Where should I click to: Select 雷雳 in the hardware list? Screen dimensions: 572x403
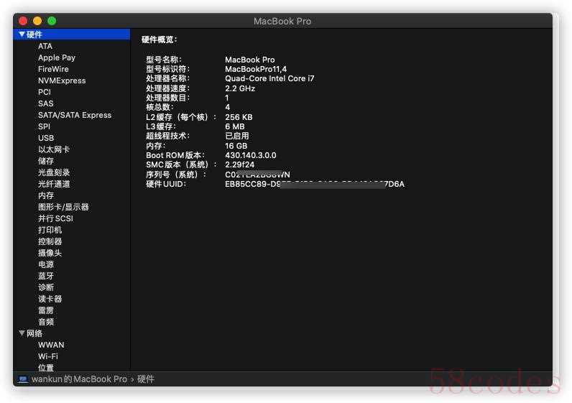click(46, 310)
